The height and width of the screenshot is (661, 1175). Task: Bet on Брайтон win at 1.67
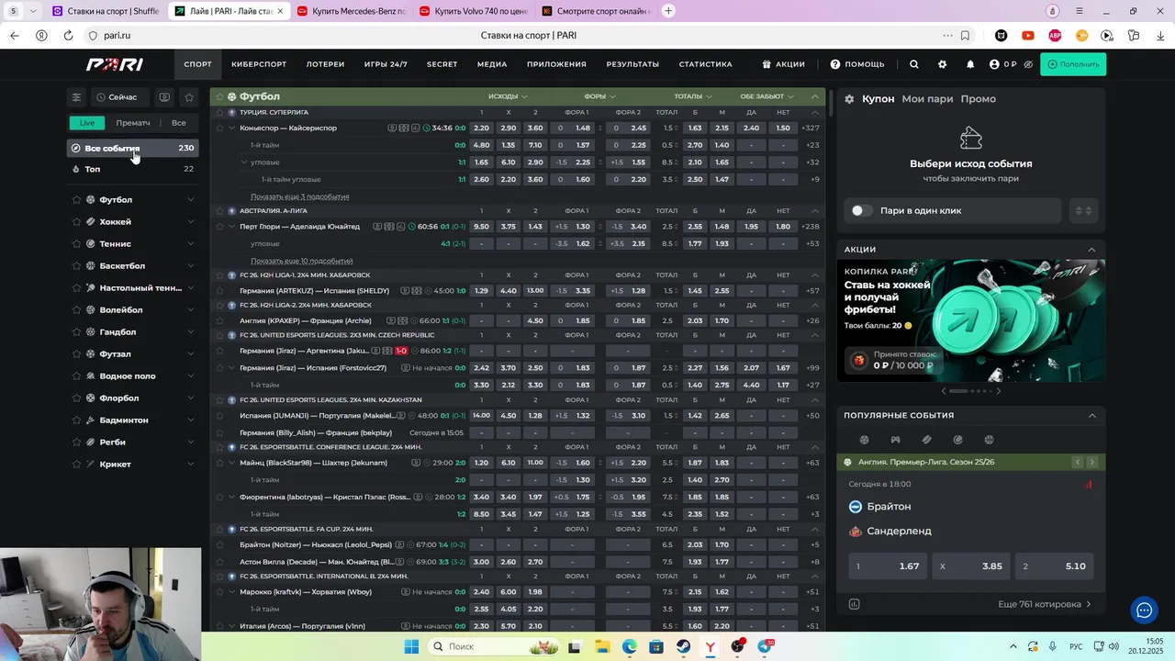(x=887, y=566)
